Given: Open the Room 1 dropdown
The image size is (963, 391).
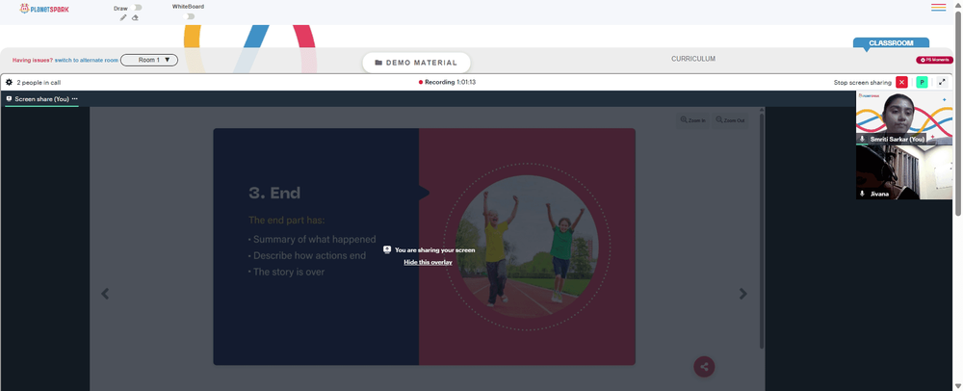Looking at the screenshot, I should coord(149,60).
